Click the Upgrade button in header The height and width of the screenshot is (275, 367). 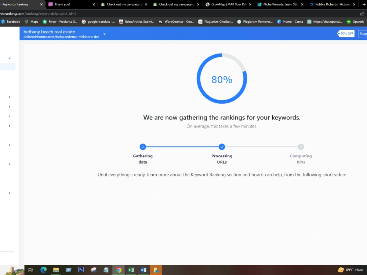pyautogui.click(x=363, y=33)
